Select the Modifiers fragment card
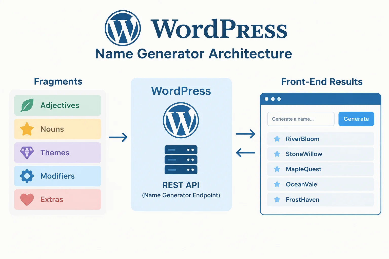Screen dimensions: 389x259 58,176
